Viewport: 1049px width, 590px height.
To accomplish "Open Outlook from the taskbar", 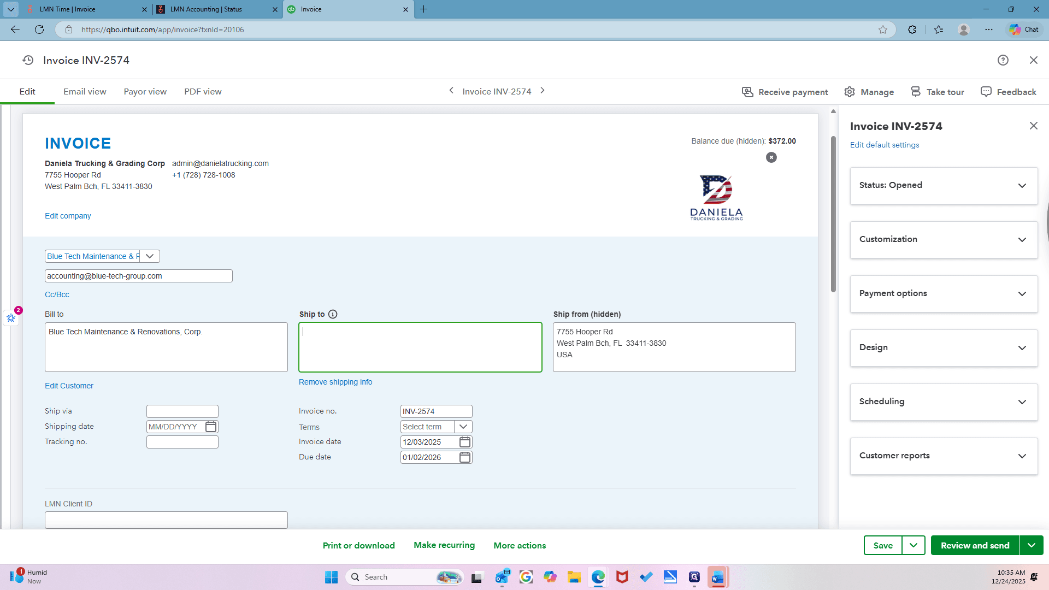I will click(502, 577).
